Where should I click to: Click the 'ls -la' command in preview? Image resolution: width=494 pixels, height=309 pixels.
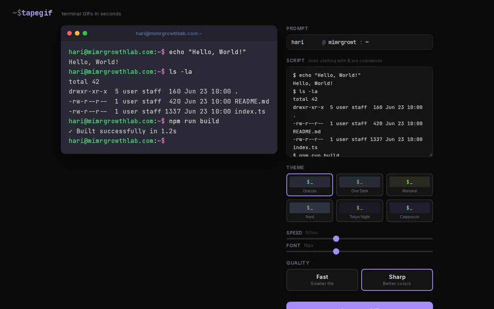tap(181, 71)
